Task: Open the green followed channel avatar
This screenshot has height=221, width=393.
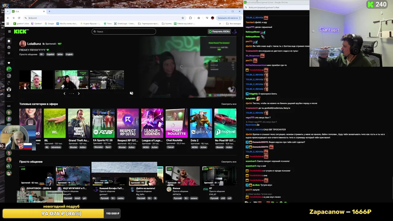Action: pyautogui.click(x=9, y=69)
